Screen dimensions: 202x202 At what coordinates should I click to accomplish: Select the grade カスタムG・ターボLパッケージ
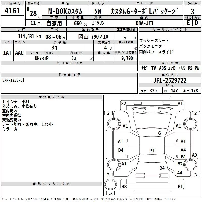(144, 11)
